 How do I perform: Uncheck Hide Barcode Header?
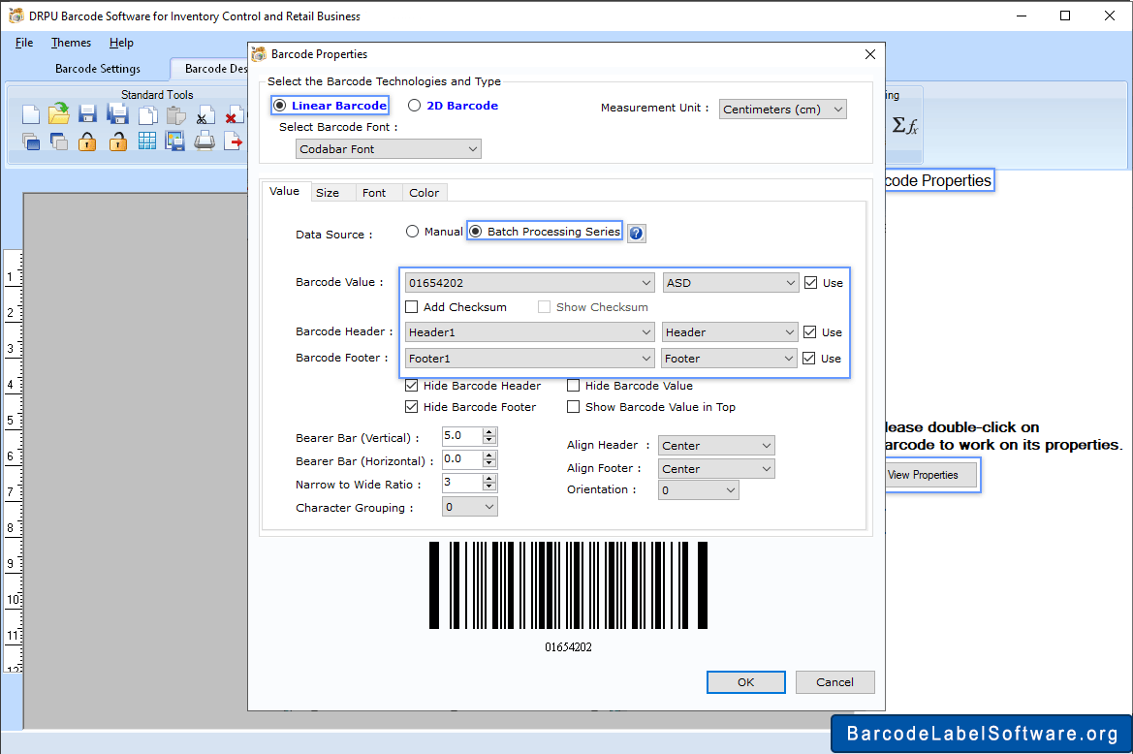pyautogui.click(x=412, y=386)
